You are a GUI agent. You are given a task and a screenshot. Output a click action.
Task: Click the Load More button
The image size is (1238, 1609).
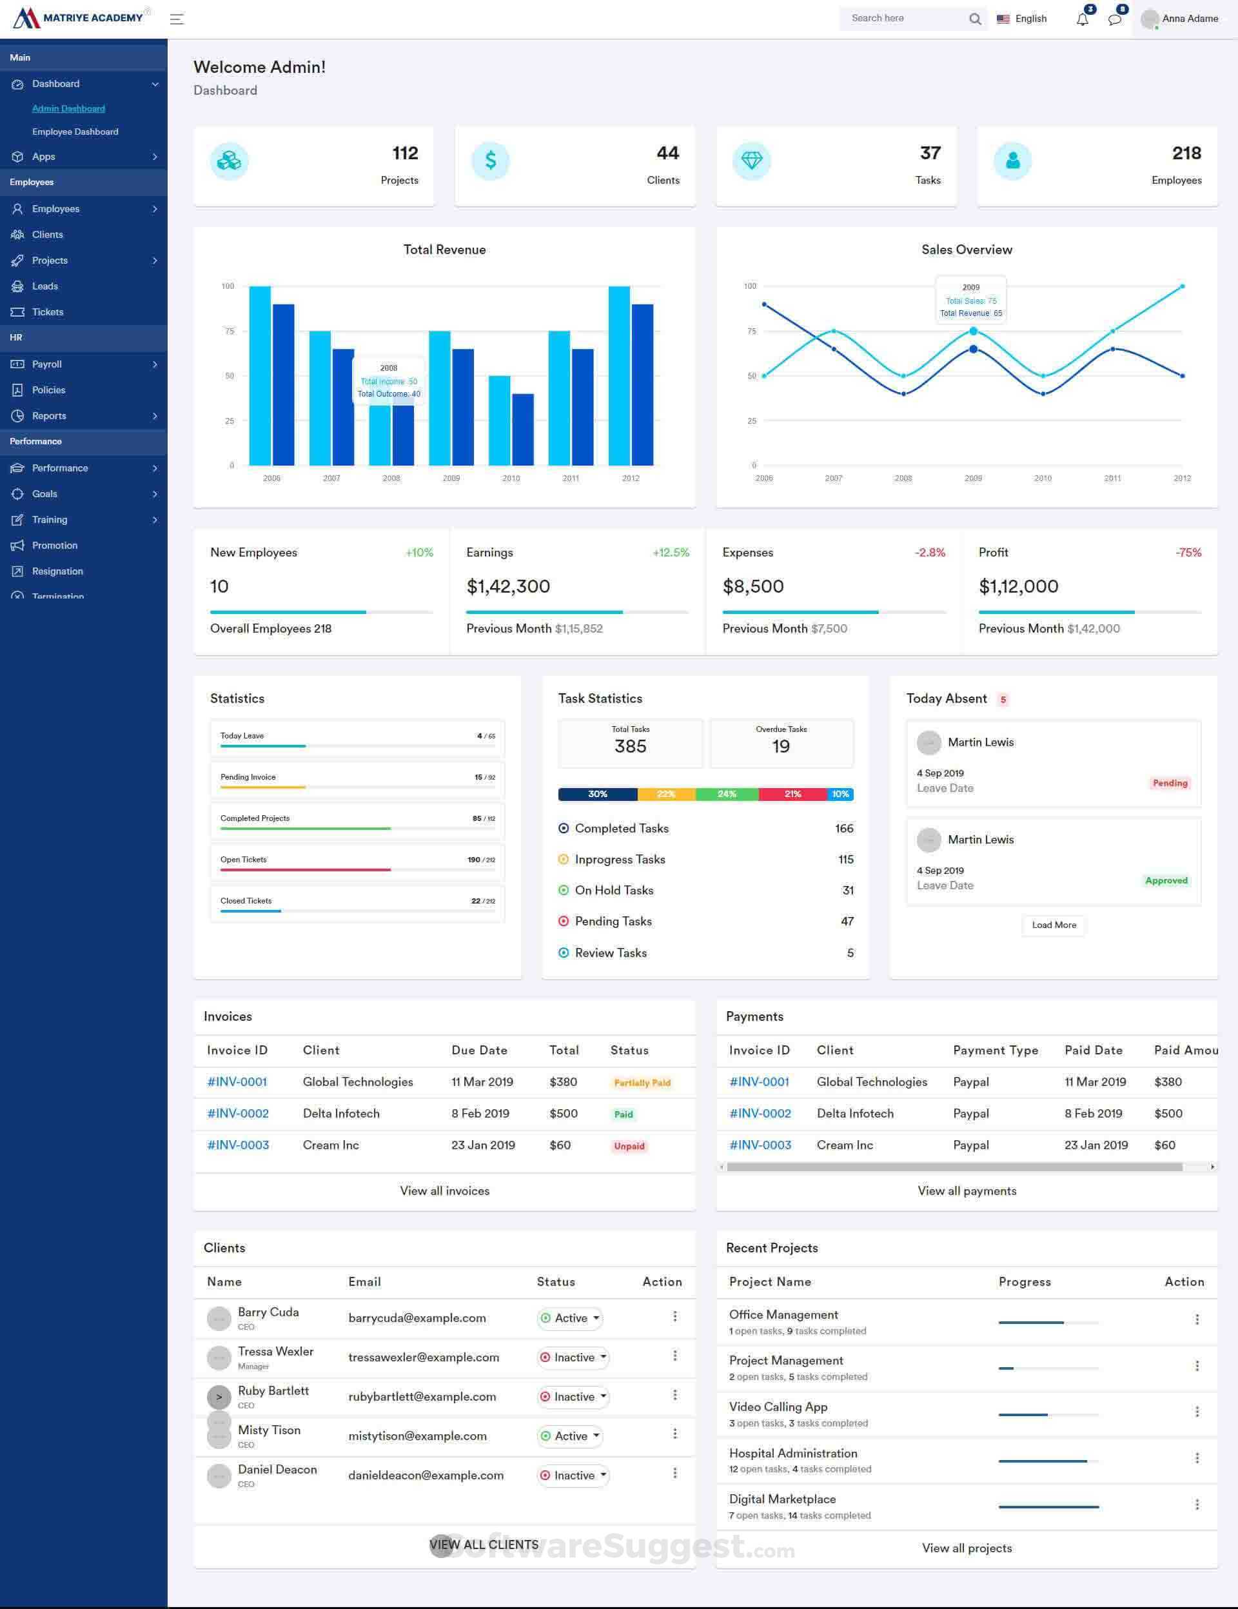pos(1054,925)
